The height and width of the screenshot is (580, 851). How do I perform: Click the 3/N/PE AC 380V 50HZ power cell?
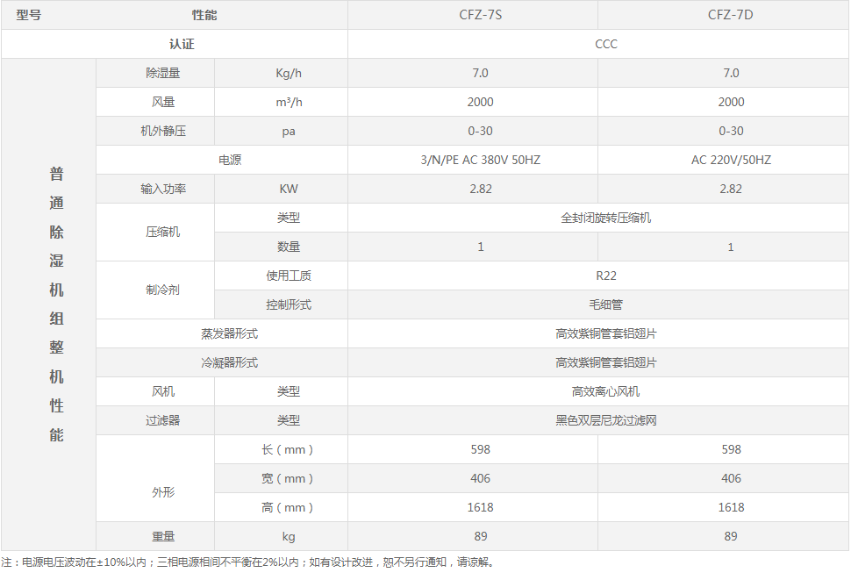click(x=480, y=160)
